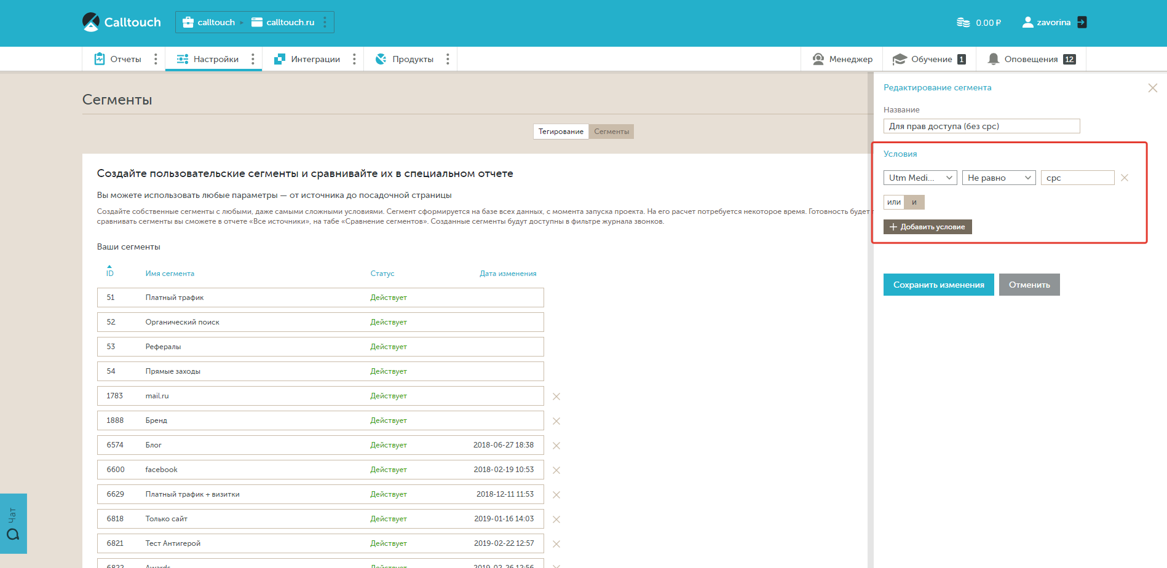Select the 'или' condition operator
1167x568 pixels.
(x=894, y=202)
